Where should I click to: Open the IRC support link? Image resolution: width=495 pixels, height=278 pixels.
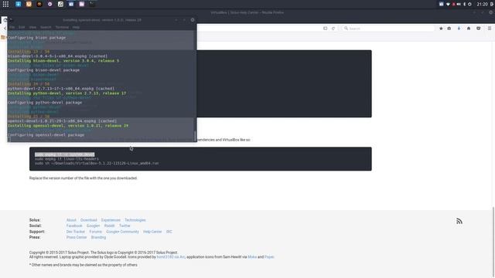pos(169,232)
